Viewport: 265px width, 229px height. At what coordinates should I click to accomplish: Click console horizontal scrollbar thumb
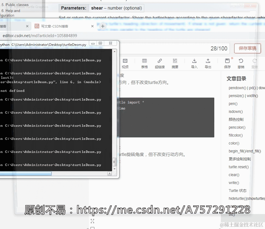(x=26, y=174)
